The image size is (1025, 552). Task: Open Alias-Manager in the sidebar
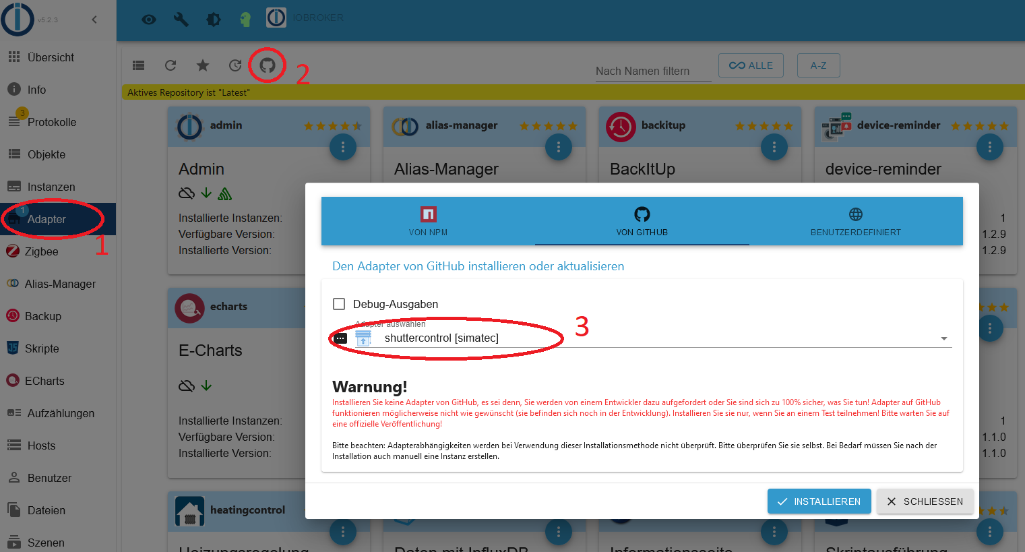[x=58, y=284]
